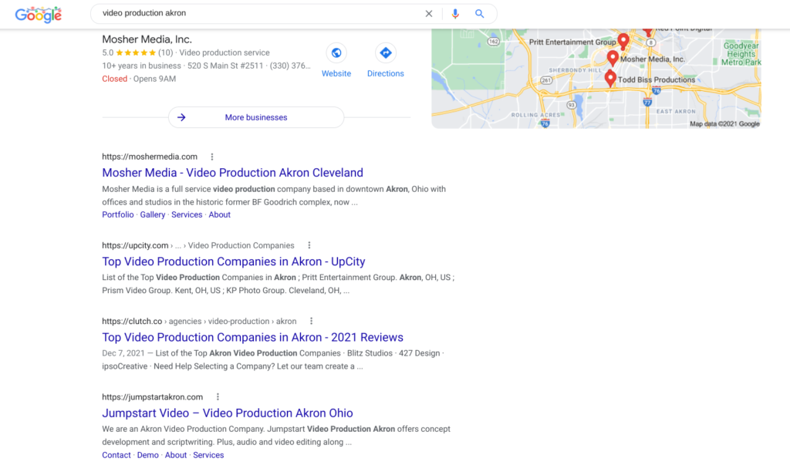Open options menu beside moshermedia.com URL
Image resolution: width=790 pixels, height=462 pixels.
point(212,157)
